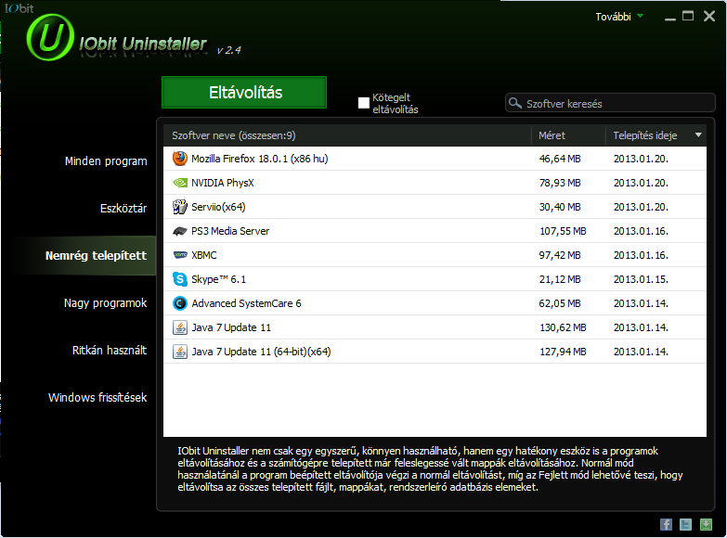Sort by Szoftver neve column header
This screenshot has height=538, width=727.
tap(347, 135)
